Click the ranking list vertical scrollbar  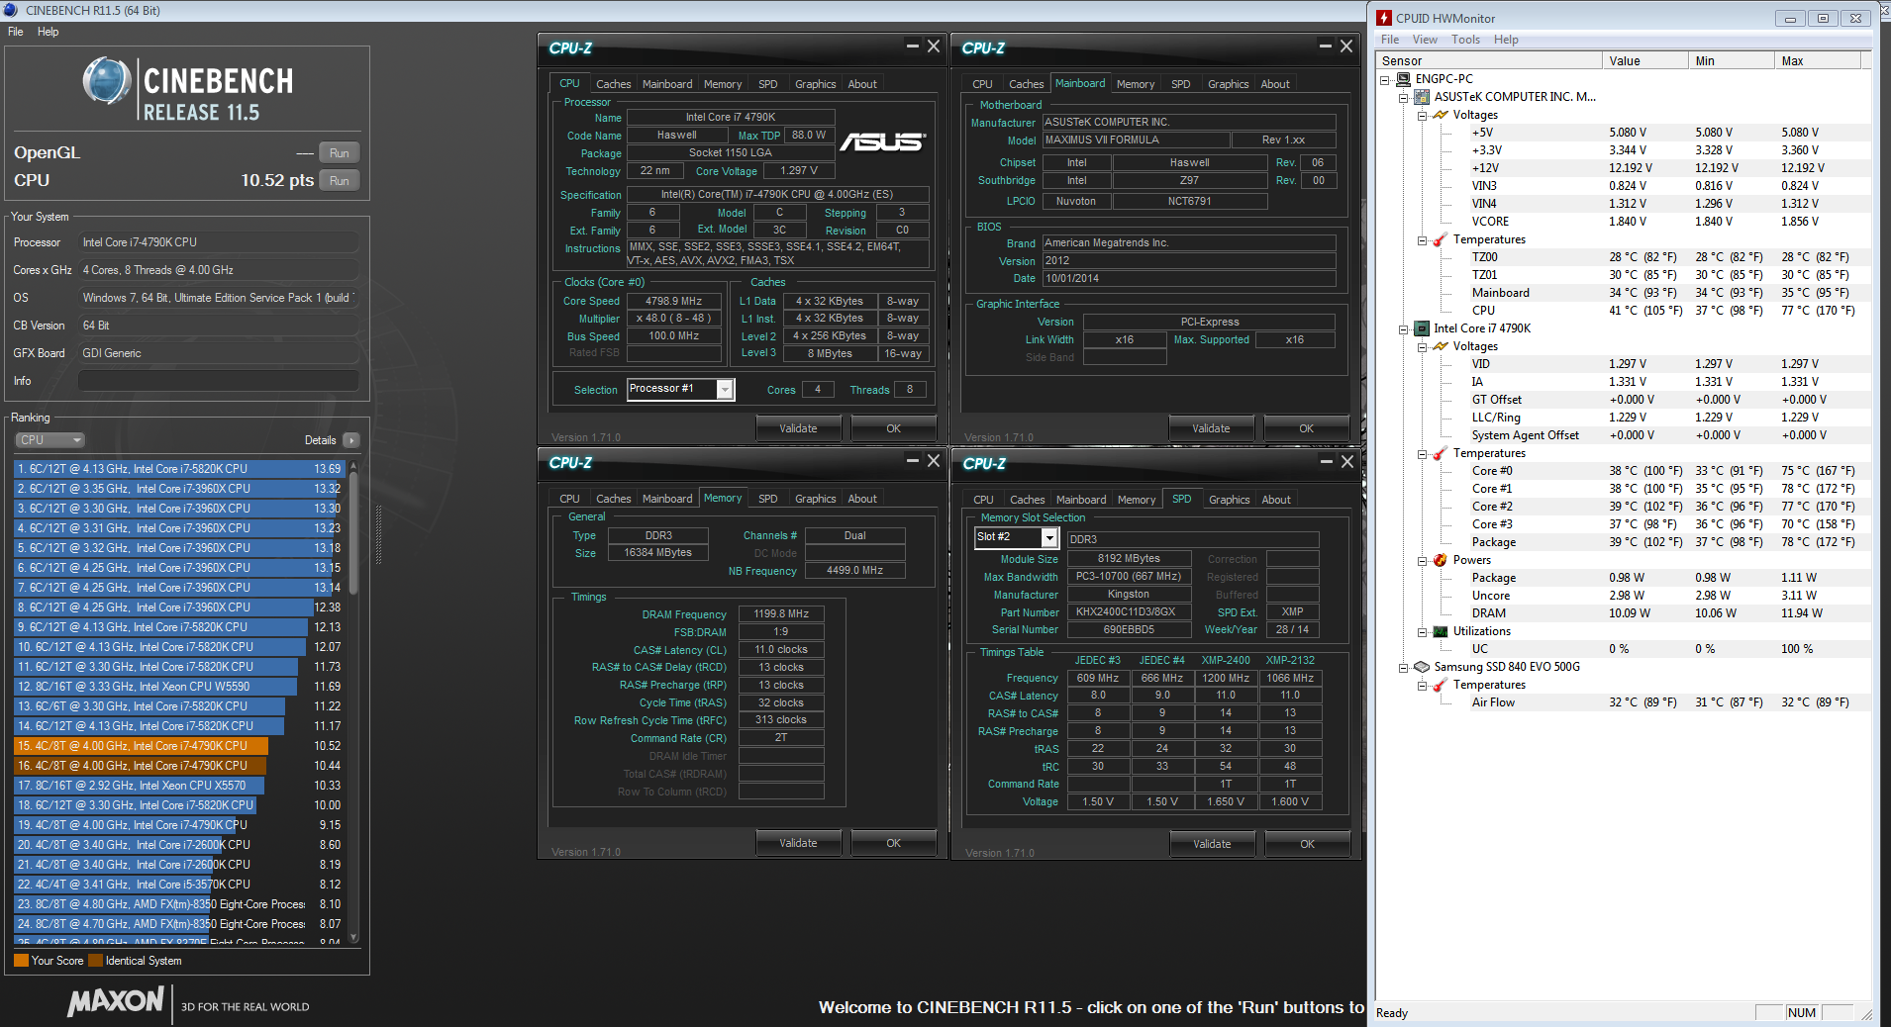[x=353, y=700]
